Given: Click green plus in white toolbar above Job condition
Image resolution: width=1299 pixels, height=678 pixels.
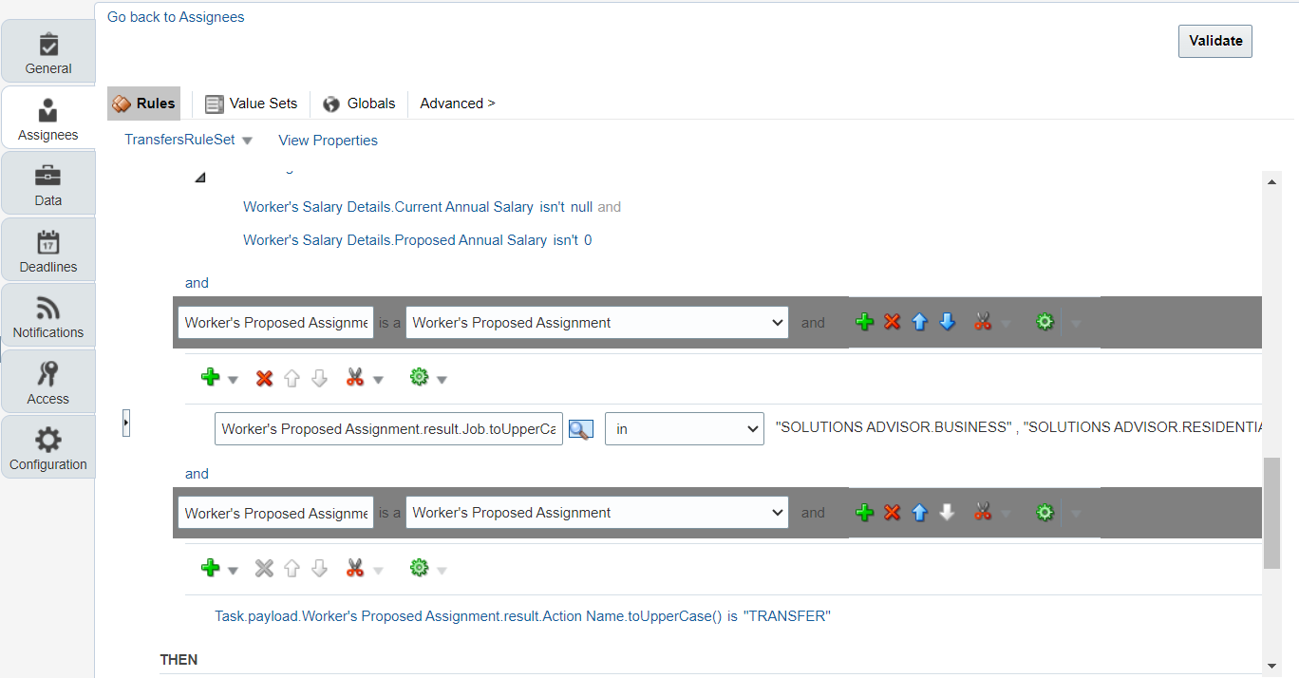Looking at the screenshot, I should click(211, 379).
